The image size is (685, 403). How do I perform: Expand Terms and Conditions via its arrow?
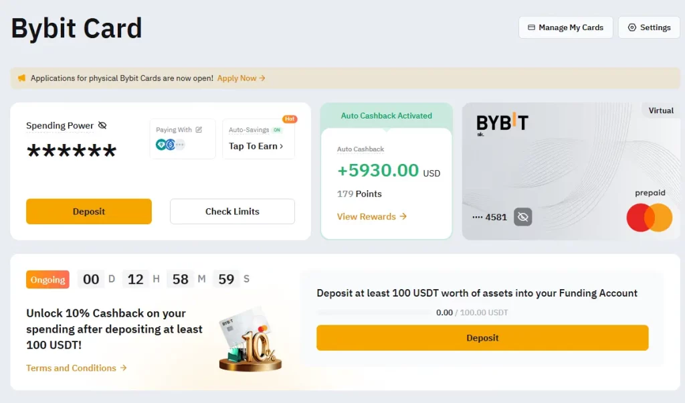[123, 368]
